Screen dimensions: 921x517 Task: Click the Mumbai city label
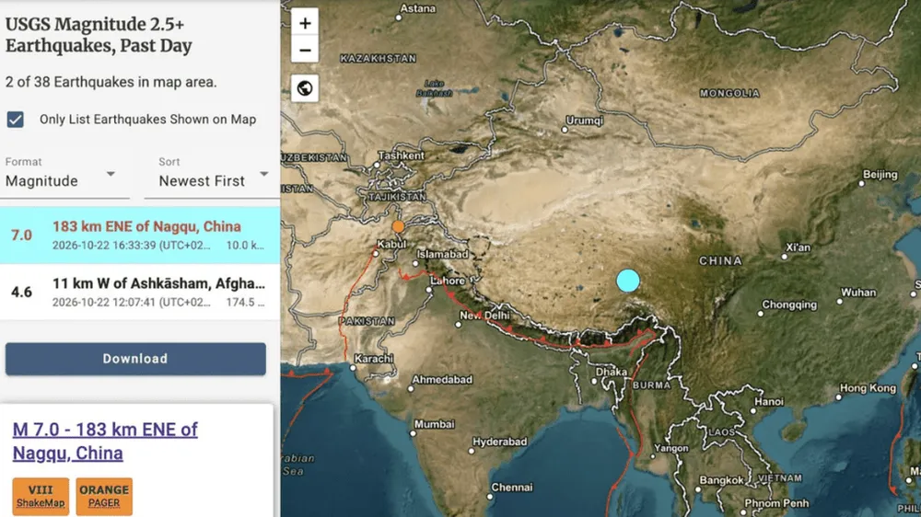[x=434, y=424]
